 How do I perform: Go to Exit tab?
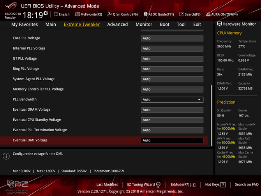click(x=197, y=24)
